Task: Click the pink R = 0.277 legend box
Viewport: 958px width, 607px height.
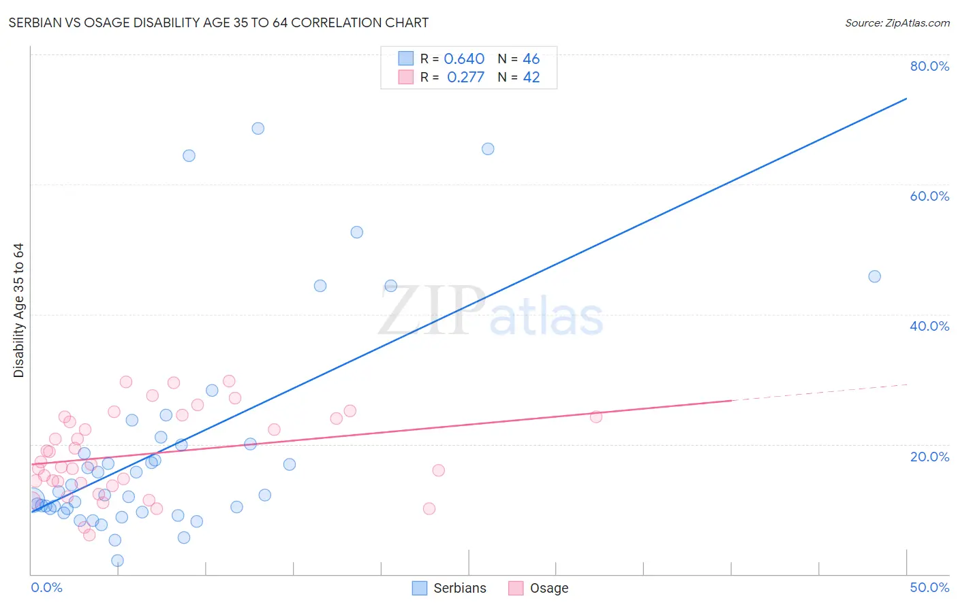Action: point(406,77)
